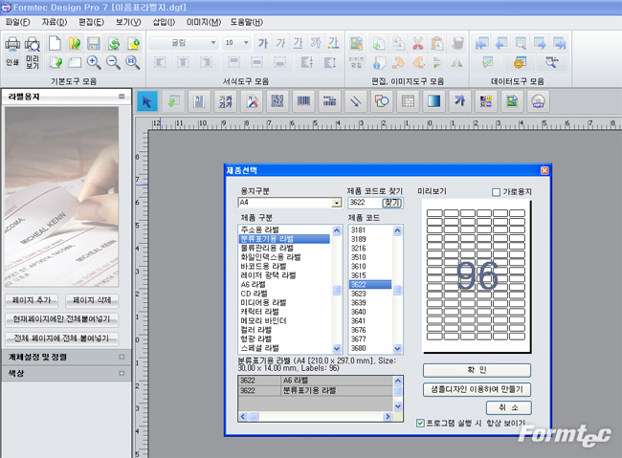Open the 편집(E) menu

[x=91, y=22]
